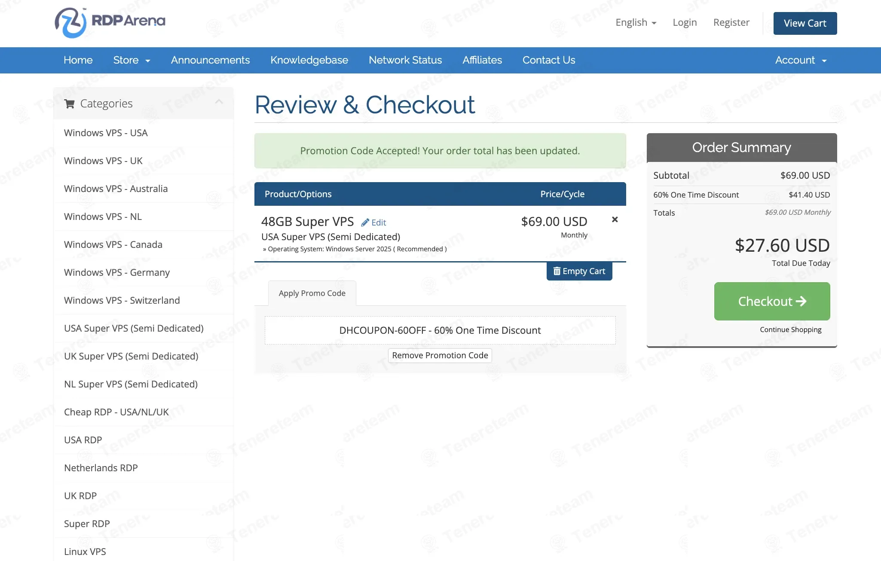This screenshot has height=561, width=881.
Task: Click the Login link
Action: click(685, 23)
